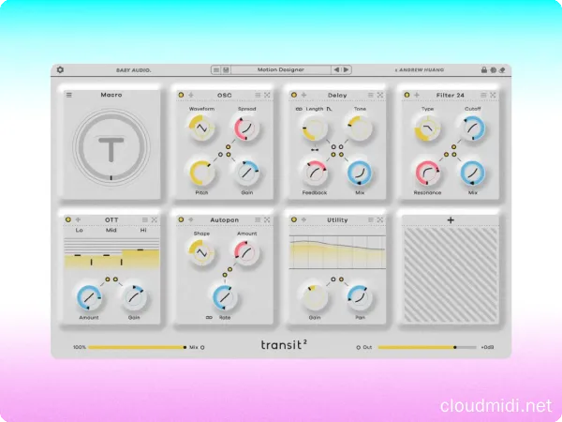Screen dimensions: 562x422
Task: Click the OSC Spread knob
Action: [246, 128]
